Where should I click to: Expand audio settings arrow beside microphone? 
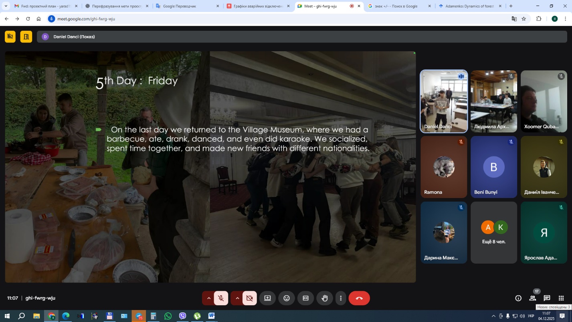(208, 298)
